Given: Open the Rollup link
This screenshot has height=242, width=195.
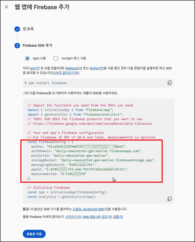Looking at the screenshot, I should click(96, 68).
